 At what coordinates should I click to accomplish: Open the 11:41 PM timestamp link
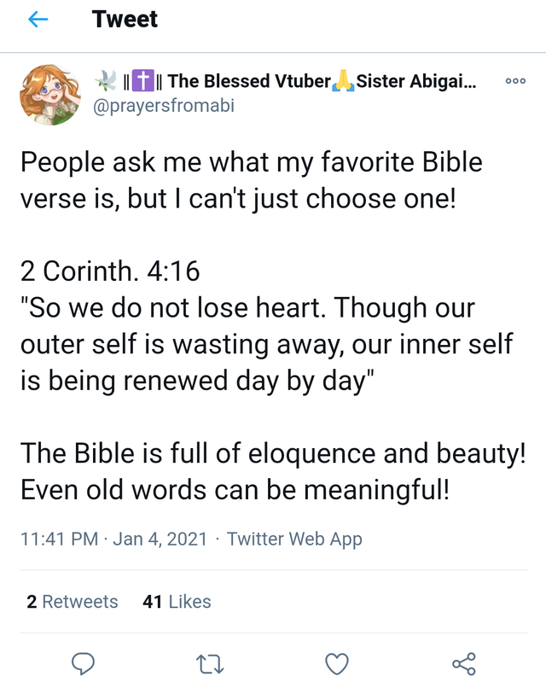click(59, 539)
